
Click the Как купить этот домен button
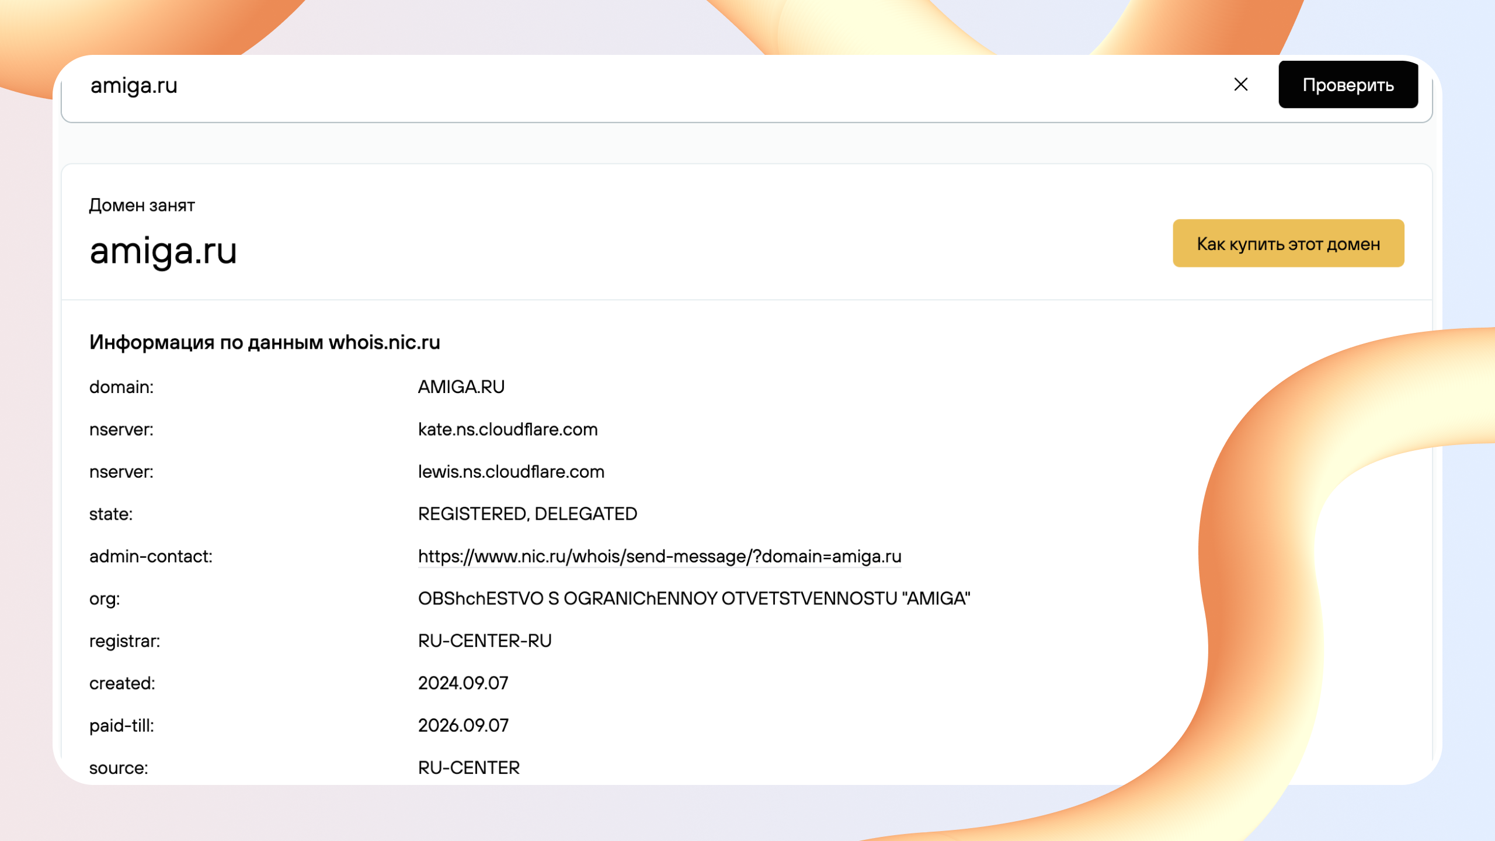tap(1288, 244)
